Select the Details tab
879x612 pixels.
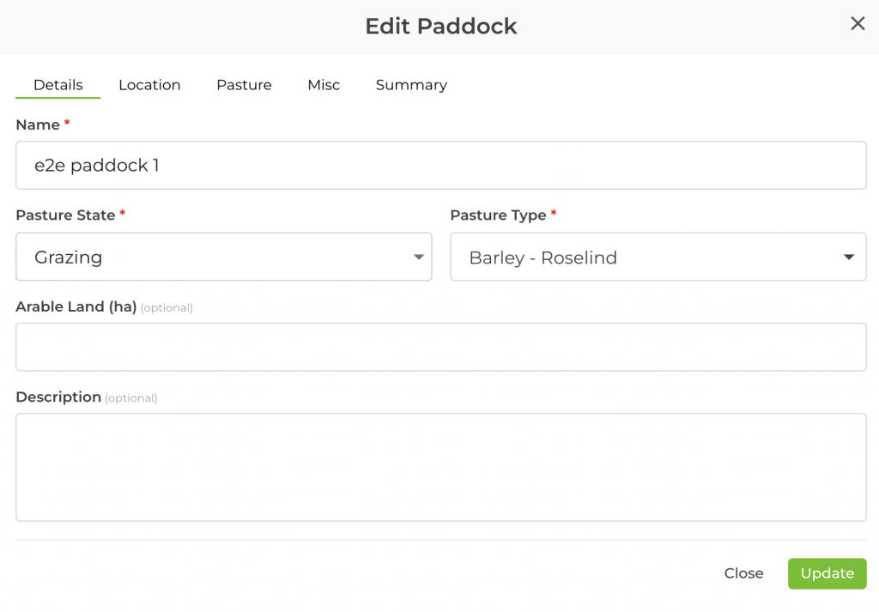58,85
